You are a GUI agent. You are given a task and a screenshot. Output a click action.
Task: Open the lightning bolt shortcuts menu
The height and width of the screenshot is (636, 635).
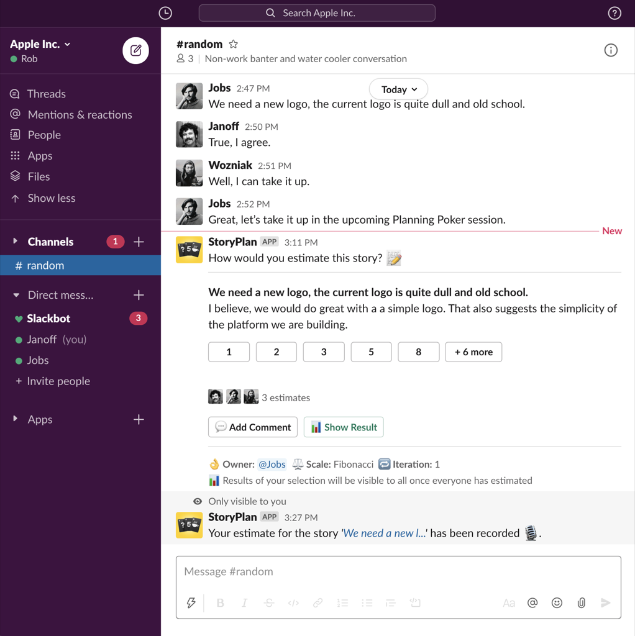pos(191,602)
